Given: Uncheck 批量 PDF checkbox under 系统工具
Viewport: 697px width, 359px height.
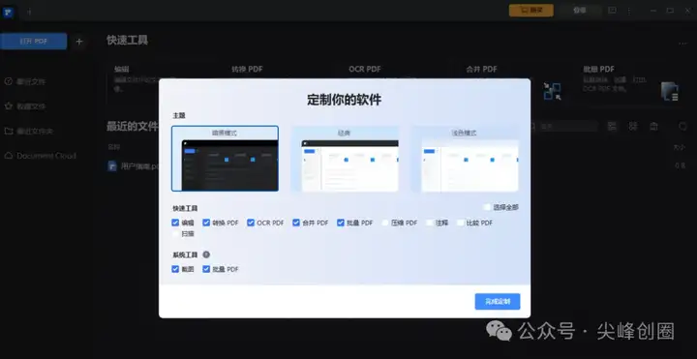Looking at the screenshot, I should (x=206, y=269).
